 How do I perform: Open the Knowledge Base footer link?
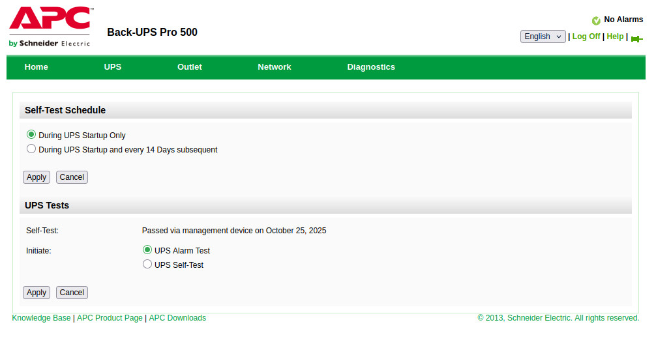pos(41,318)
